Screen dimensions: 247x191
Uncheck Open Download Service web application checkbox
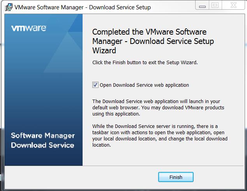(95, 85)
